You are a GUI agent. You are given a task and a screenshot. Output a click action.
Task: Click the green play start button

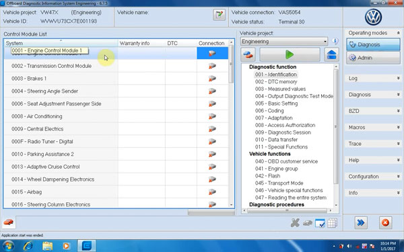coord(290,54)
